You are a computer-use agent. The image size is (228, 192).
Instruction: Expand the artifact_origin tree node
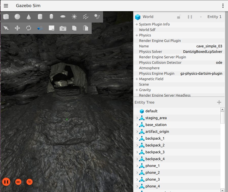coord(137,132)
